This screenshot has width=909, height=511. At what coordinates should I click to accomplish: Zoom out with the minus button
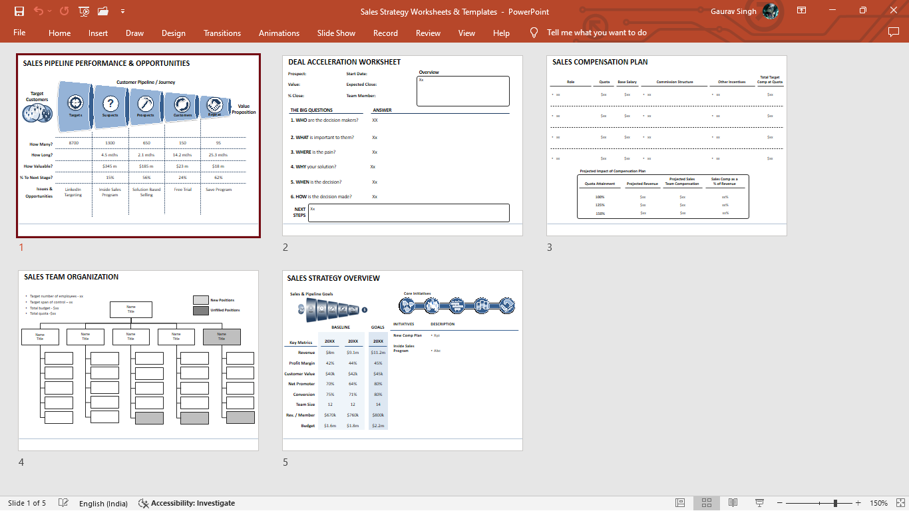click(780, 503)
